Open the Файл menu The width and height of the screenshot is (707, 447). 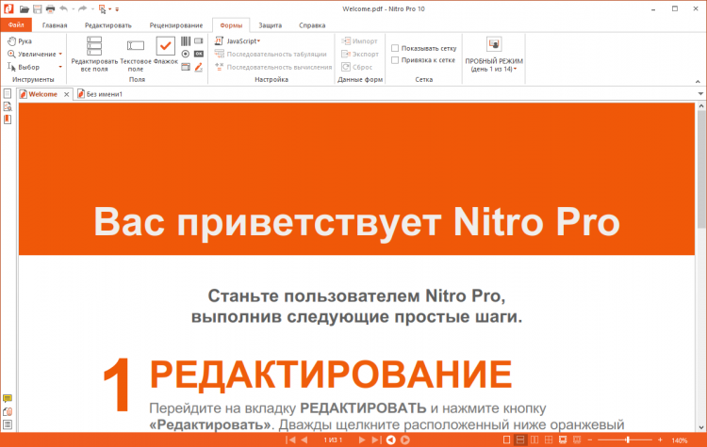coord(16,25)
